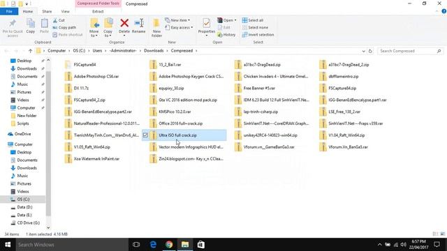Open the Copy to command

[x=108, y=28]
